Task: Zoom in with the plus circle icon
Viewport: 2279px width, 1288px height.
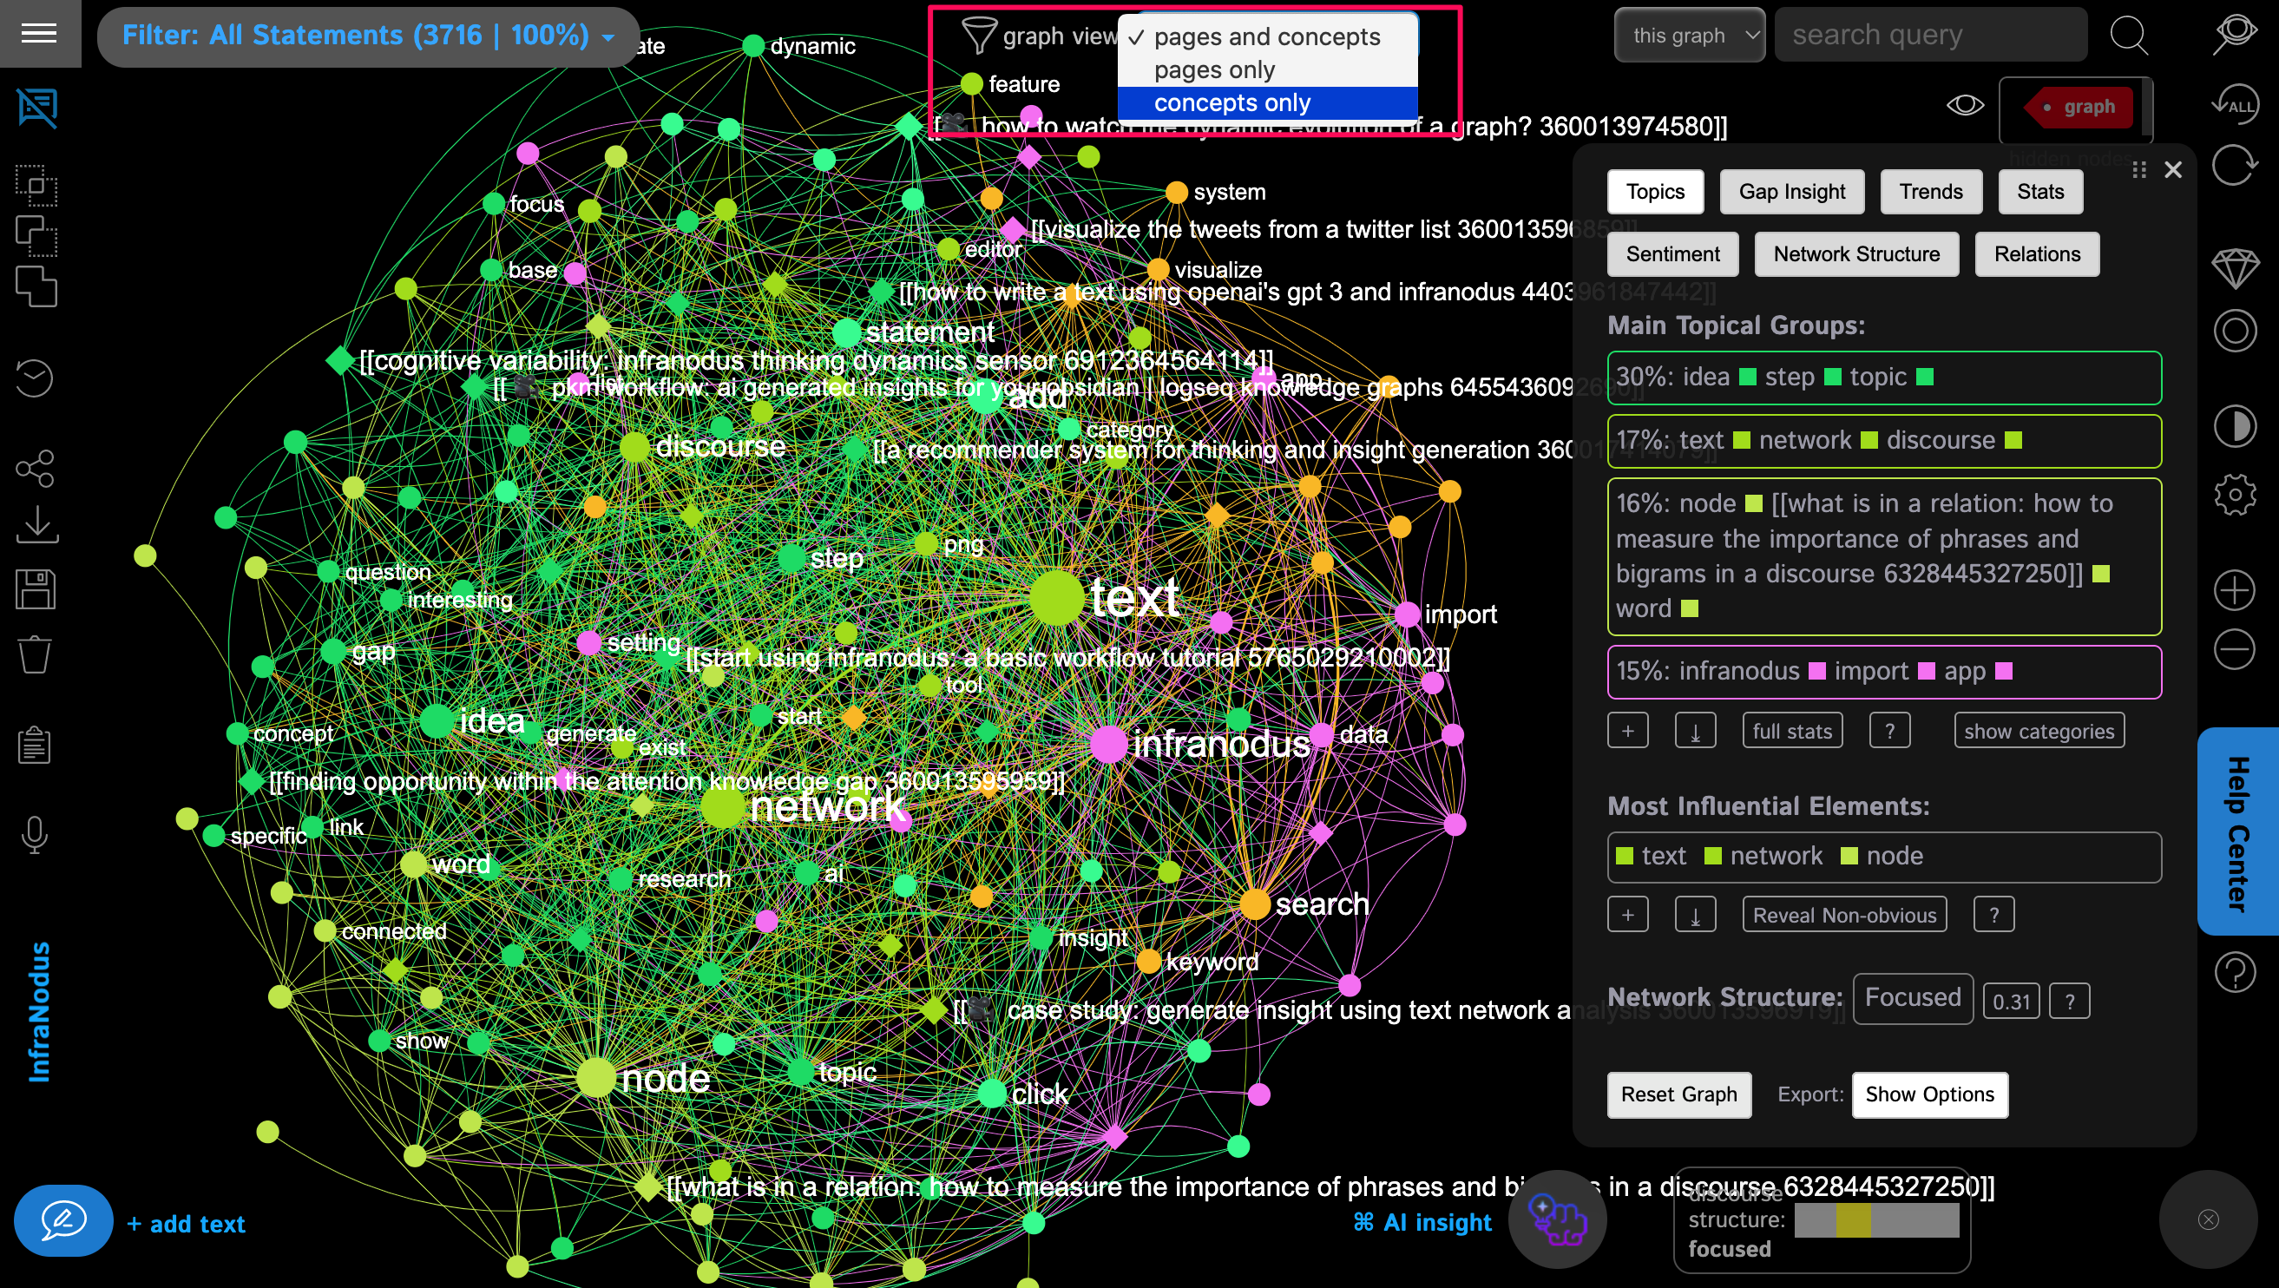Action: click(2235, 590)
